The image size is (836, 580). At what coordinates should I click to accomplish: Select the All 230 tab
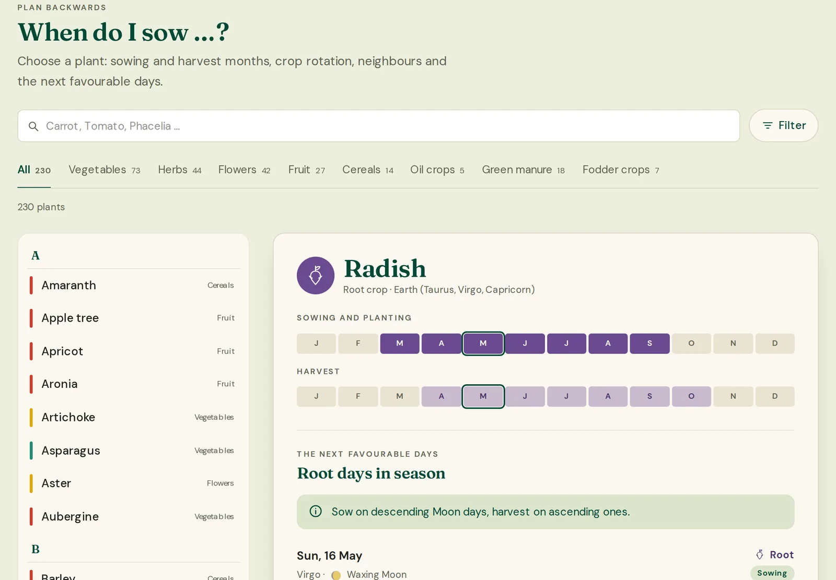34,170
